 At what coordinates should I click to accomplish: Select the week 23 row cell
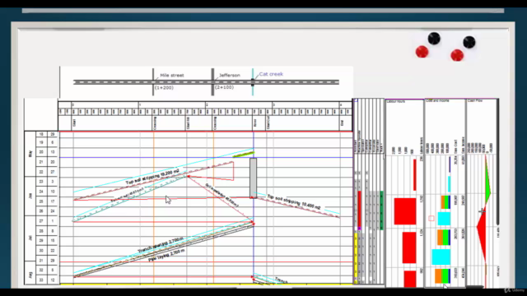(x=41, y=182)
